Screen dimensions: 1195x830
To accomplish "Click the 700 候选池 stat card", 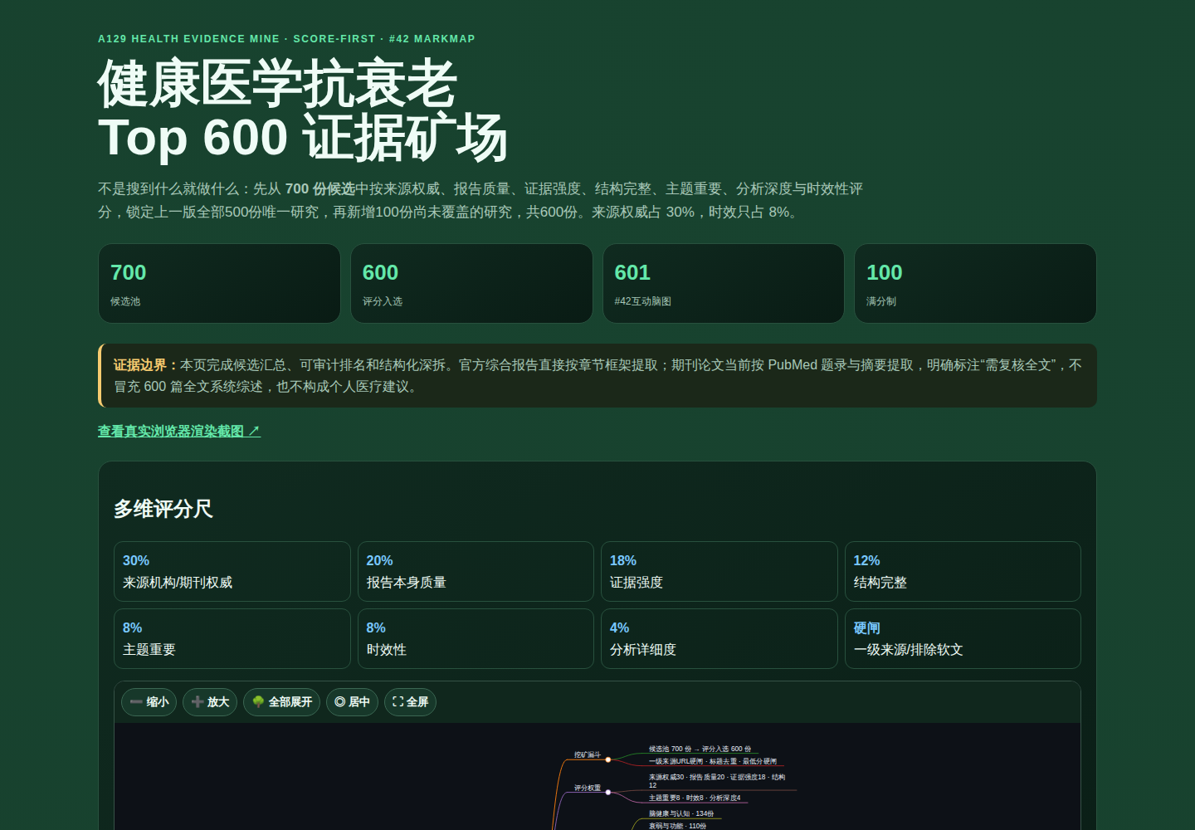I will point(219,283).
